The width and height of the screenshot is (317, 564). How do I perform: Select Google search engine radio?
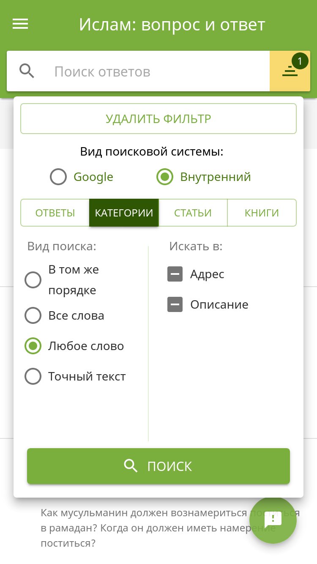(x=58, y=177)
